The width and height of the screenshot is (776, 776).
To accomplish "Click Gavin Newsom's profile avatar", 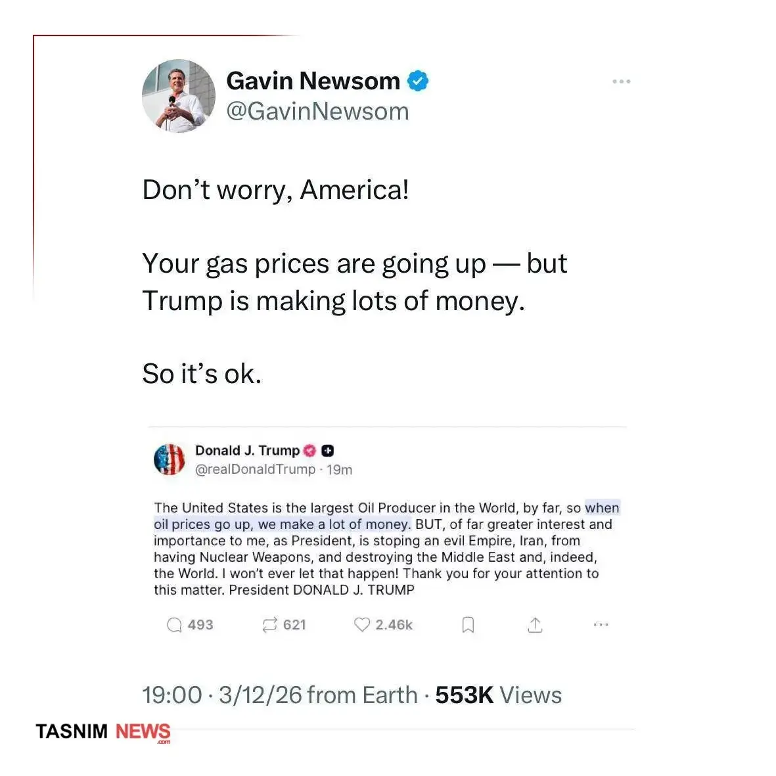I will point(179,96).
